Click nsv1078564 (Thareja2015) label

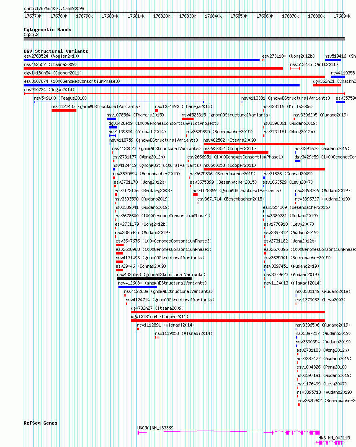135,115
